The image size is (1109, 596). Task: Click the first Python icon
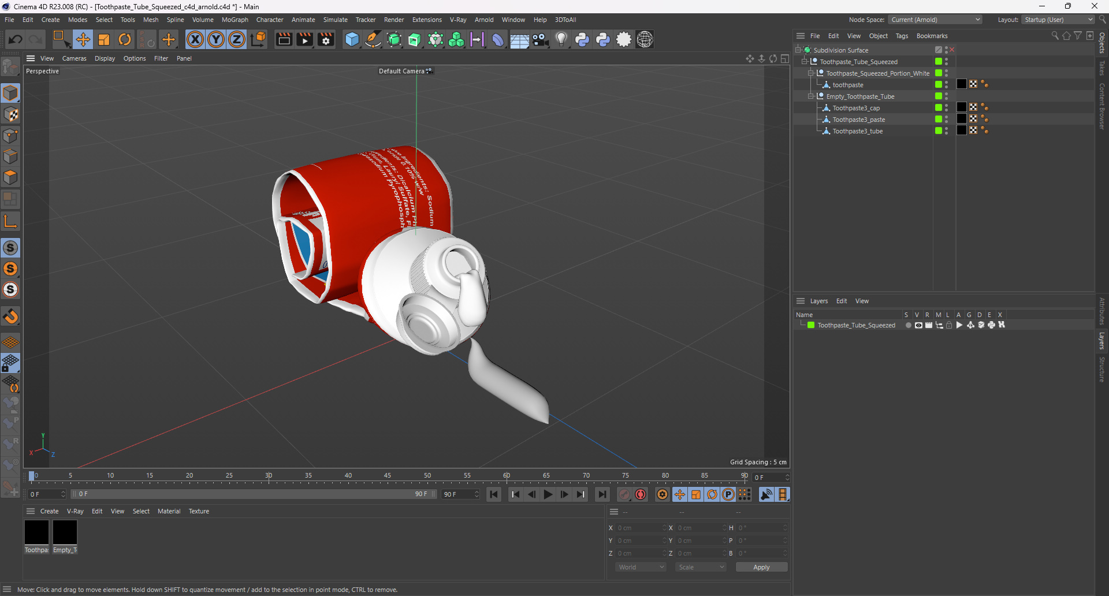582,39
